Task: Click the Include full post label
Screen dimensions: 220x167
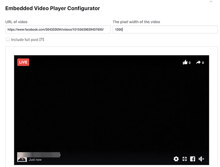Action: pos(25,40)
